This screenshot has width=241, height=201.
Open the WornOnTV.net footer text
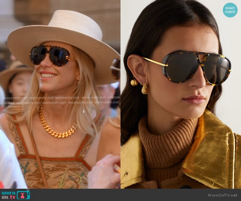pyautogui.click(x=222, y=195)
